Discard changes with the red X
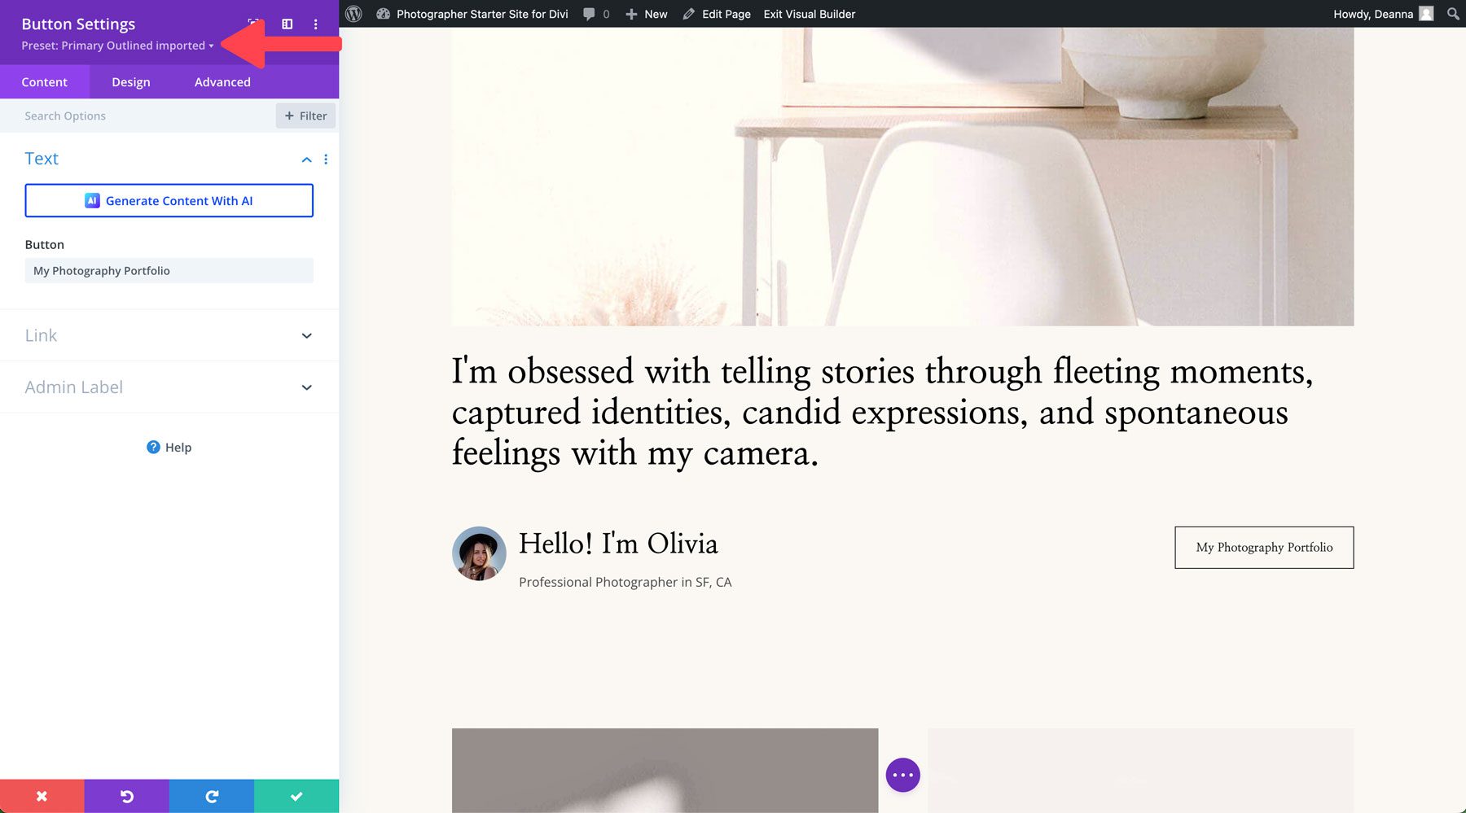This screenshot has height=813, width=1466. point(42,796)
